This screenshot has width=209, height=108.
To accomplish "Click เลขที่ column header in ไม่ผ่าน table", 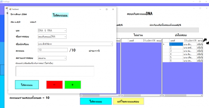I will coord(135,41).
